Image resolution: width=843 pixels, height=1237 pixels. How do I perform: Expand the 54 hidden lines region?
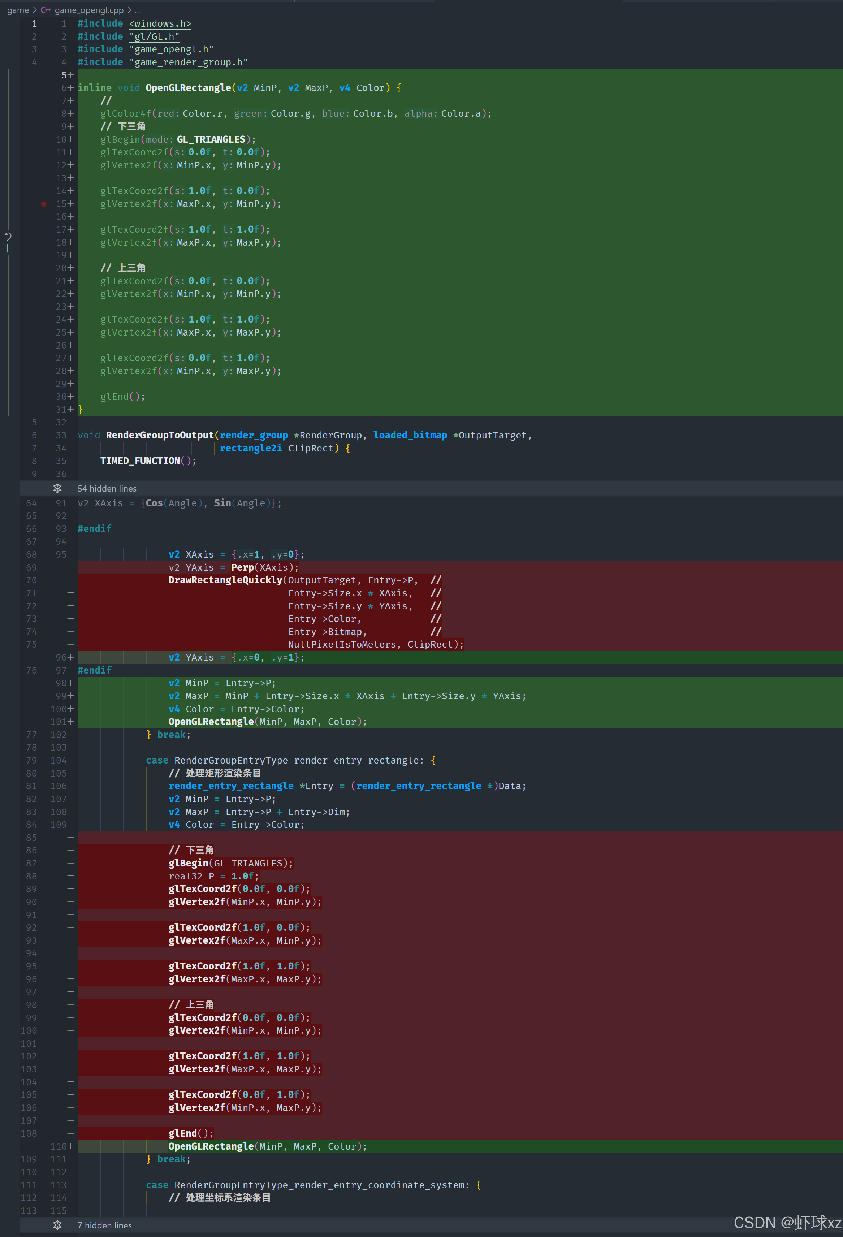coord(107,488)
